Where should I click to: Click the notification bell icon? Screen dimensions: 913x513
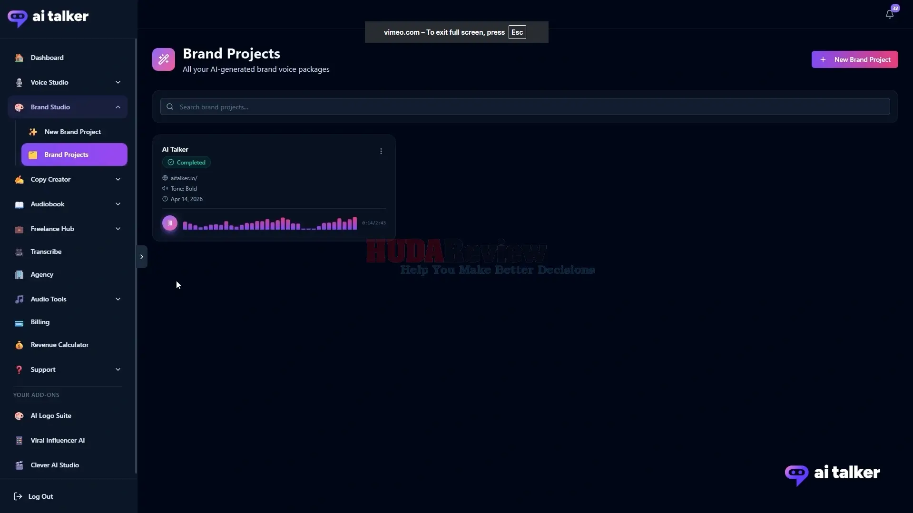point(889,14)
